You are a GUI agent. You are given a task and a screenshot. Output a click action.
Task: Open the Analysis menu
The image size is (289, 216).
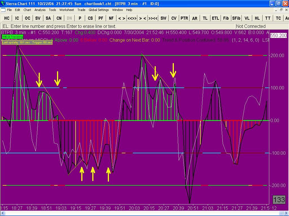pos(40,10)
